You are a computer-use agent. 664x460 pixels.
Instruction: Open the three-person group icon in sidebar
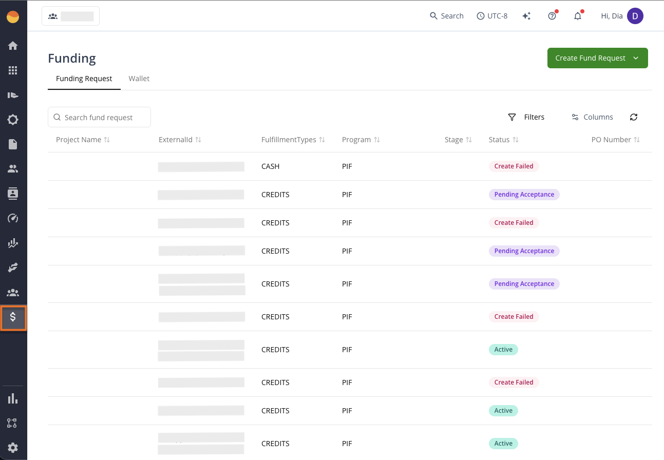(13, 293)
